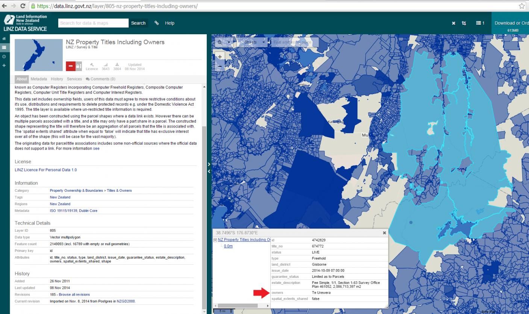Click the owners value Te Urewera
529x314 pixels.
pyautogui.click(x=321, y=293)
